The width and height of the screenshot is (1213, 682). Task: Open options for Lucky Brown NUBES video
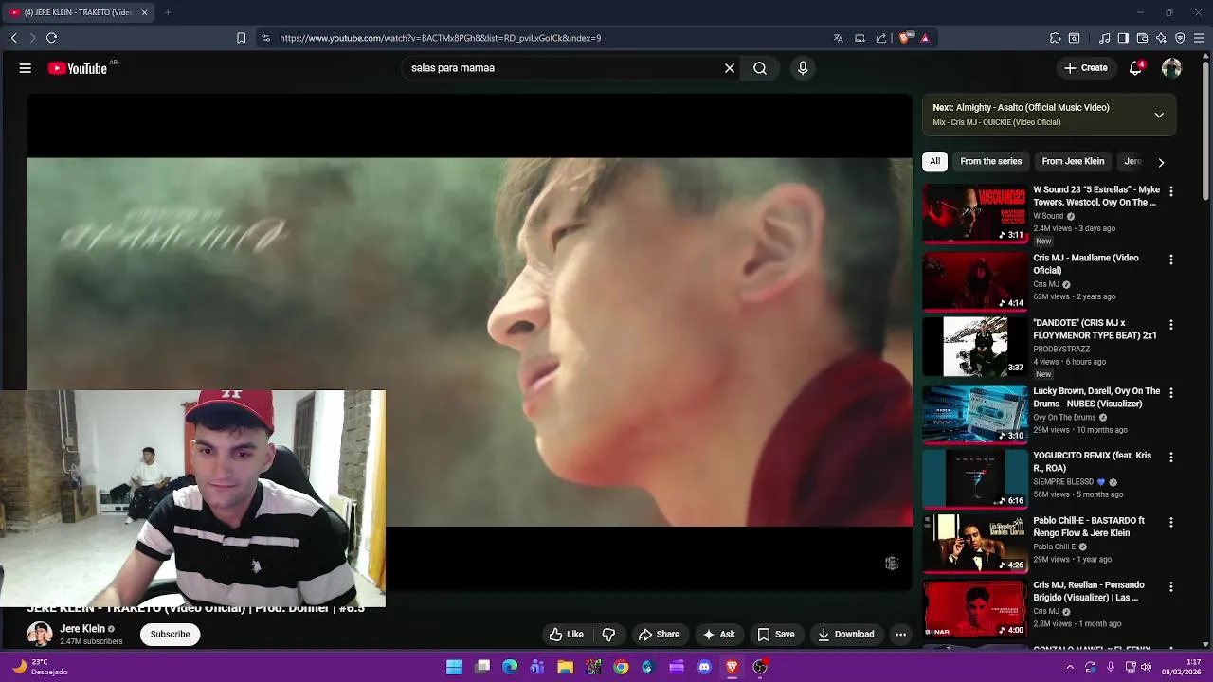[x=1171, y=392]
